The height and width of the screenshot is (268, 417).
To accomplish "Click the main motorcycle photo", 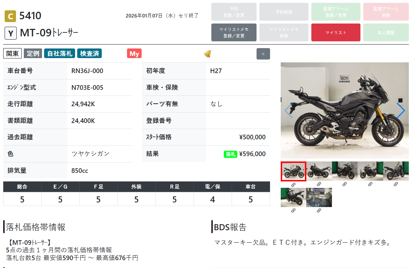I will (345, 110).
